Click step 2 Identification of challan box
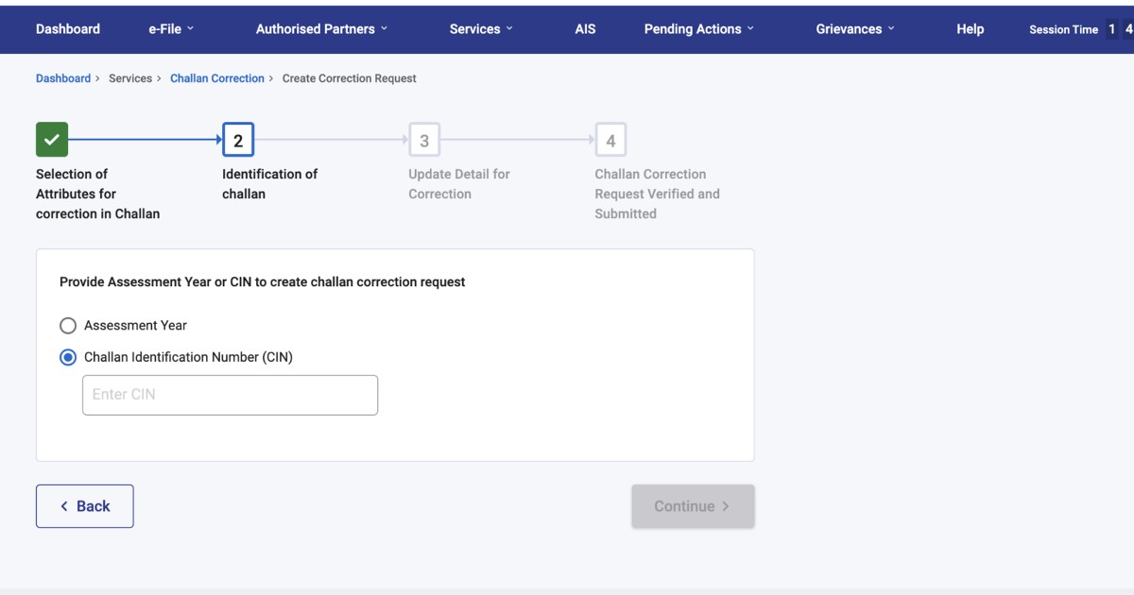The width and height of the screenshot is (1134, 595). (x=238, y=140)
